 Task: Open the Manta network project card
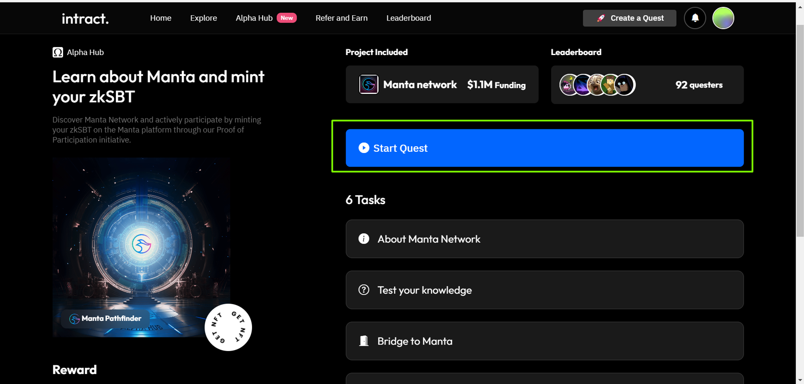point(442,84)
